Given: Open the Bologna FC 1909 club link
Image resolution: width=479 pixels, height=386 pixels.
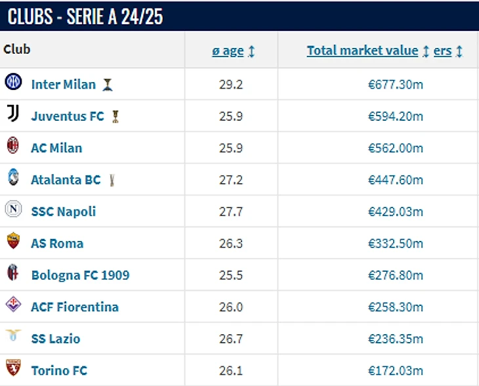Looking at the screenshot, I should (x=80, y=275).
